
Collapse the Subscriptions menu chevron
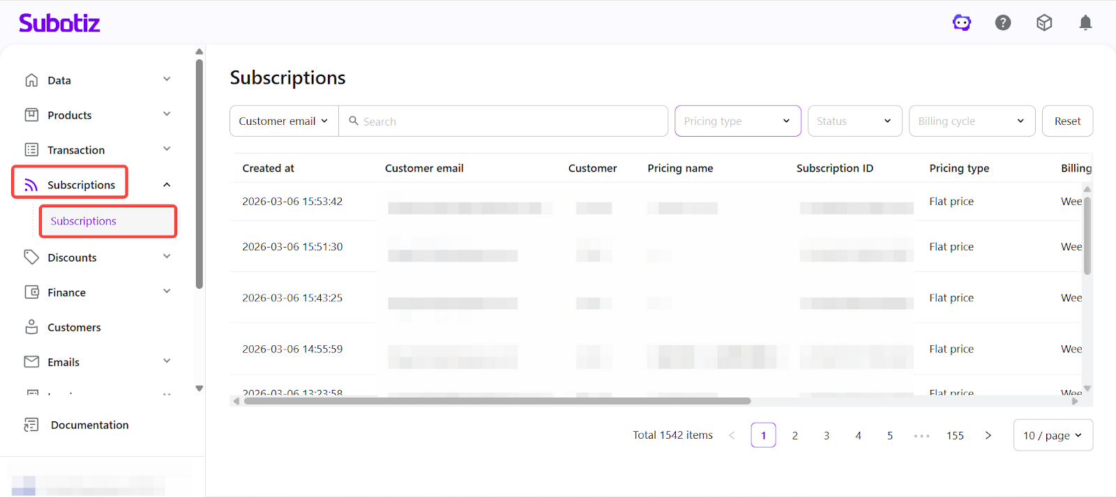167,185
